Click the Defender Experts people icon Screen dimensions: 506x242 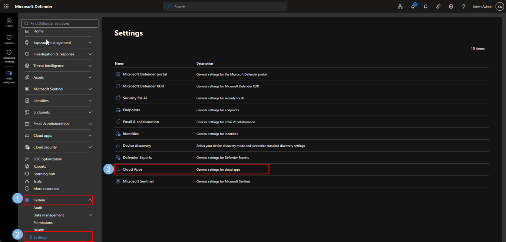118,157
